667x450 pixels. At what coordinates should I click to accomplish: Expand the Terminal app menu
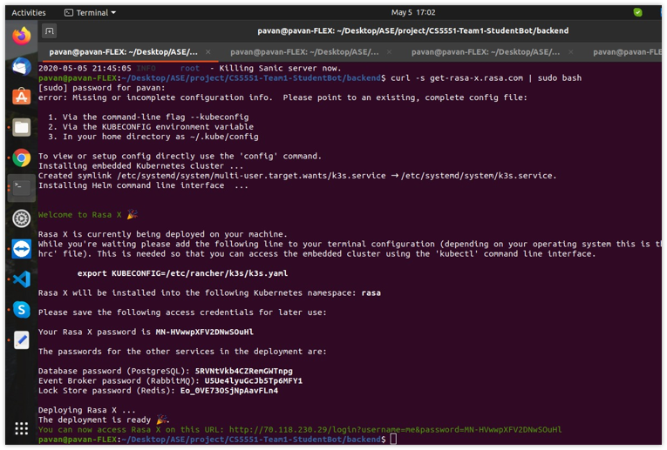coord(90,13)
